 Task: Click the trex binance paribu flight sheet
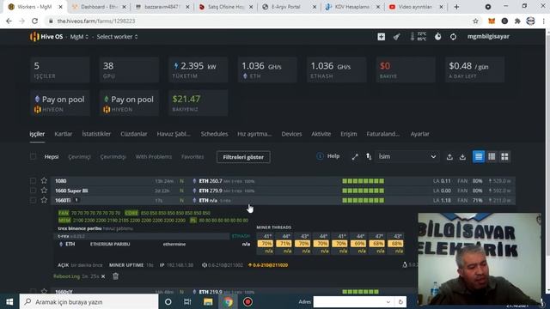(x=80, y=228)
